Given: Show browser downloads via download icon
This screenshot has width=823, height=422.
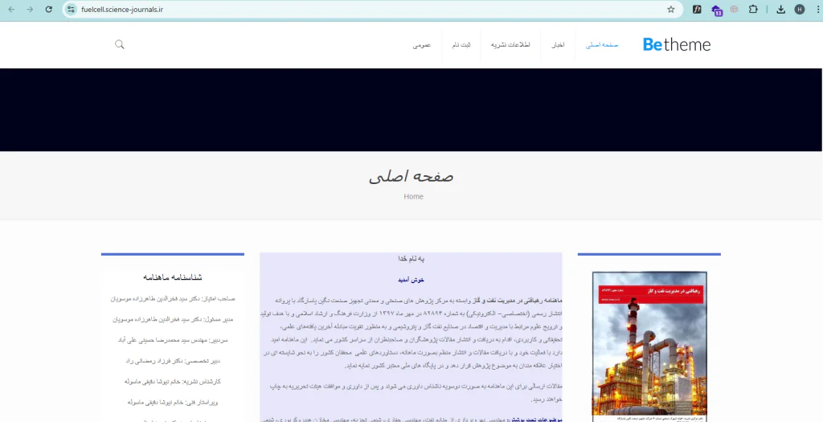Looking at the screenshot, I should point(781,10).
